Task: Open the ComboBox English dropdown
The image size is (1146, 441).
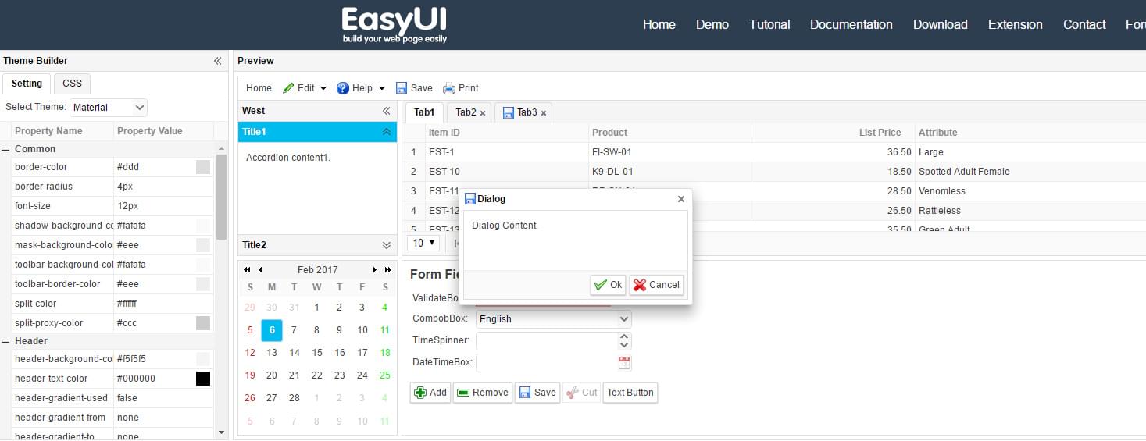Action: (623, 319)
